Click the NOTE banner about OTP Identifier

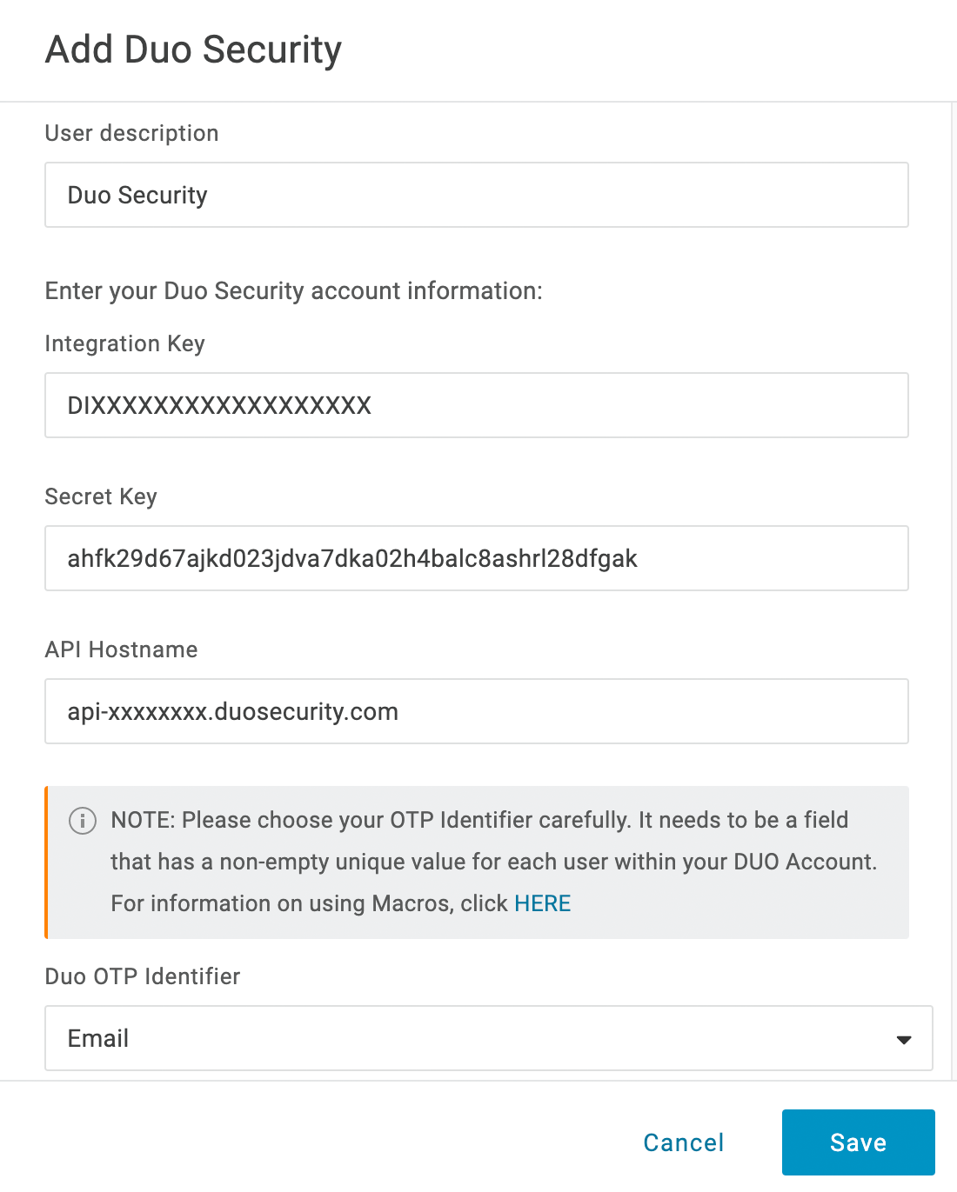click(476, 862)
